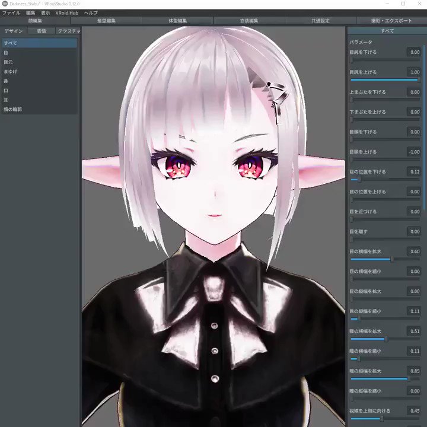427x427 pixels.
Task: Select the 耳 category
Action: point(40,100)
